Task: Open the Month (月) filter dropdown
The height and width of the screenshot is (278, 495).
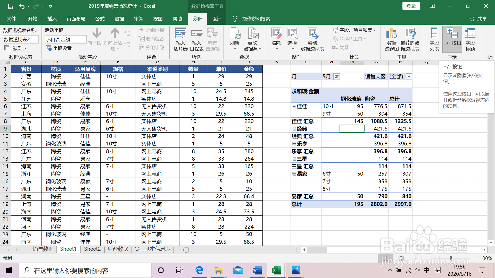Action: point(336,76)
